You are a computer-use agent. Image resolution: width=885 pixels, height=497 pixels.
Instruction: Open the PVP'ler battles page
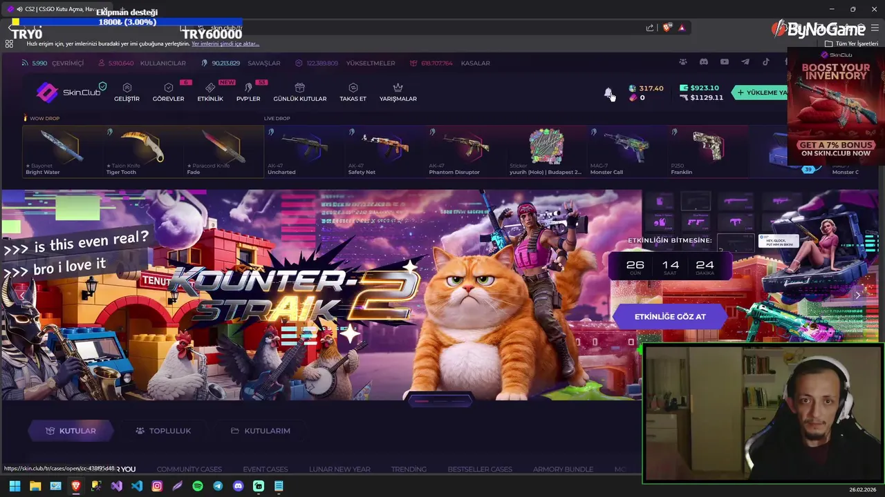(x=248, y=92)
